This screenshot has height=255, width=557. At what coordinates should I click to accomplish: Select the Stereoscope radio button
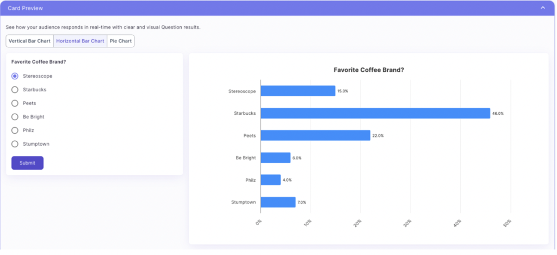pos(15,76)
